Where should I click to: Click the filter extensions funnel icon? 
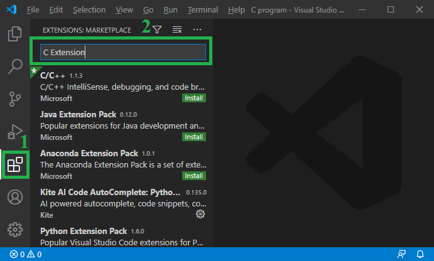[x=157, y=29]
